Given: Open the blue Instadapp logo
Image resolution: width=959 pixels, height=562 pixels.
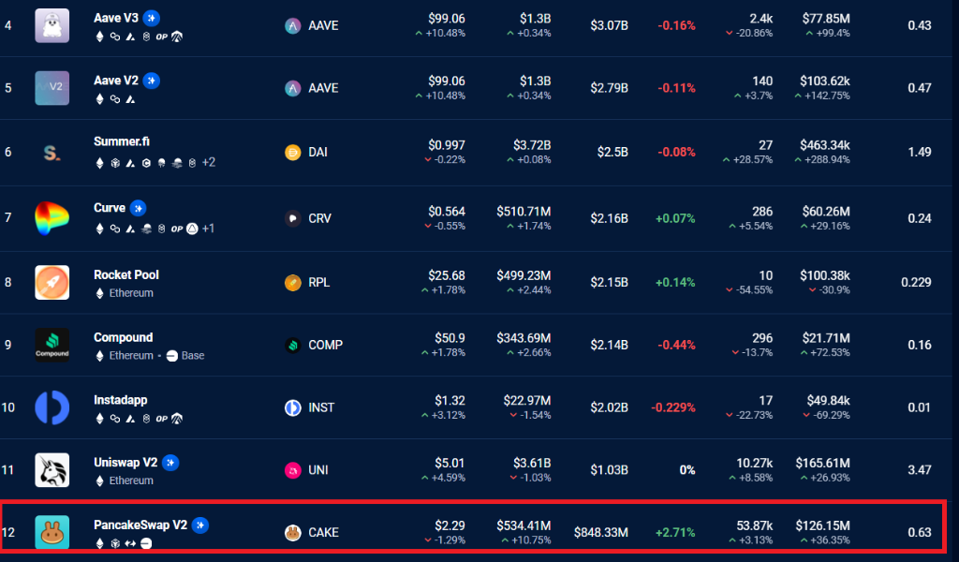Looking at the screenshot, I should 52,407.
